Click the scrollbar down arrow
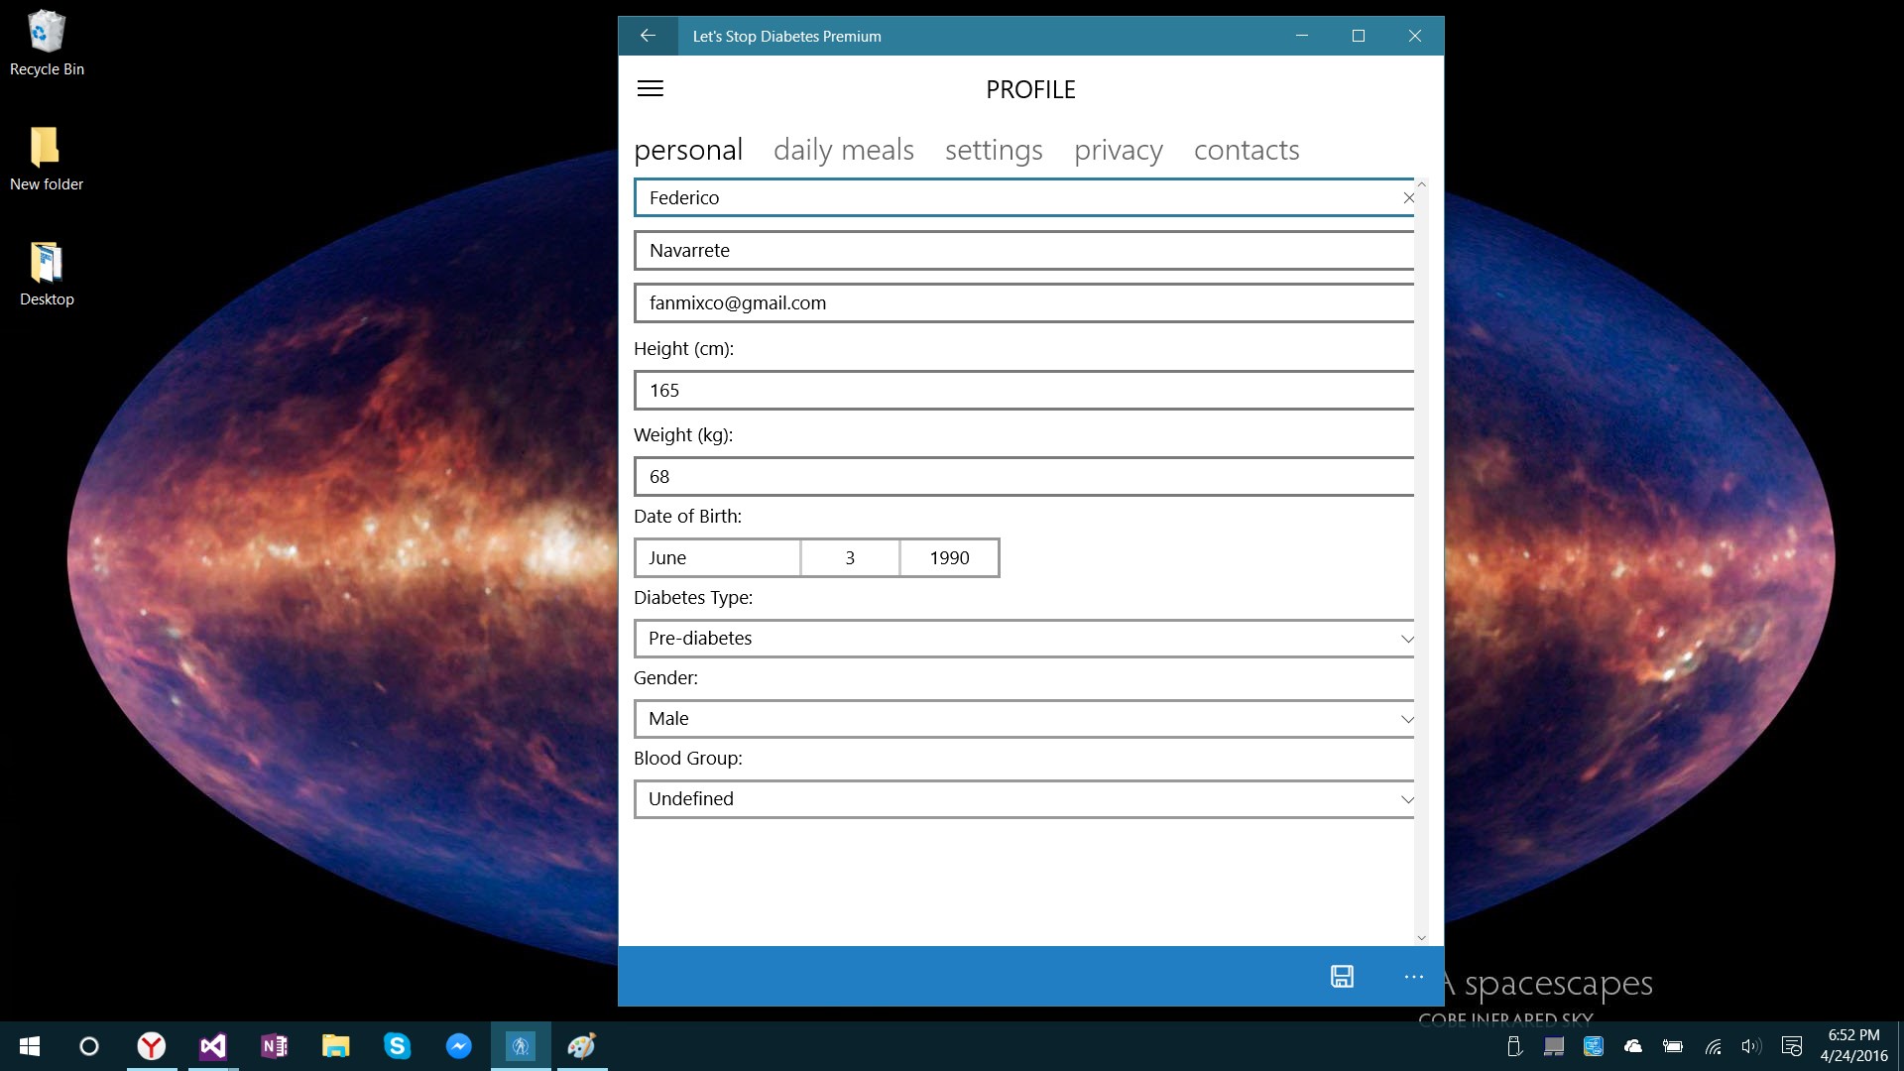Screen dimensions: 1904x1071 coord(1421,937)
